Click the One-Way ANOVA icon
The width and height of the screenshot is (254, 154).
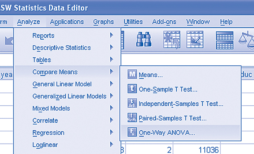[132, 132]
